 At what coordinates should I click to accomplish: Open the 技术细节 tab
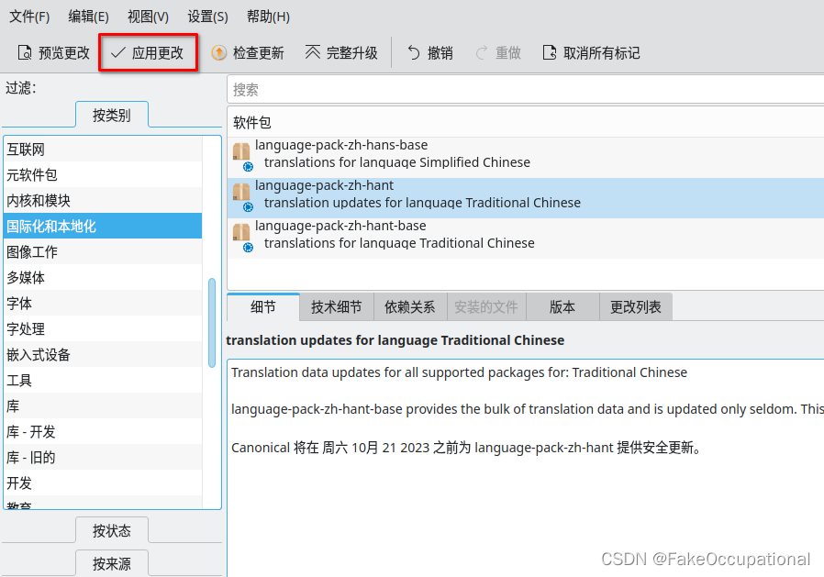pyautogui.click(x=337, y=307)
